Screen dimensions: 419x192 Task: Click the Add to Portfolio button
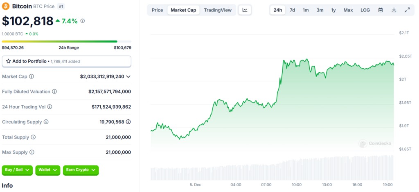66,61
